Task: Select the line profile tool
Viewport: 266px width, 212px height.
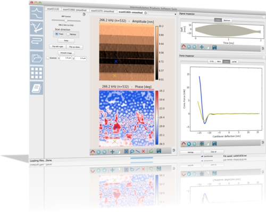Action: coord(138,151)
